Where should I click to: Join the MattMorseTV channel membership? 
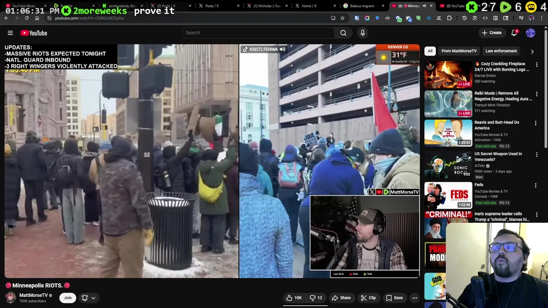[68, 298]
